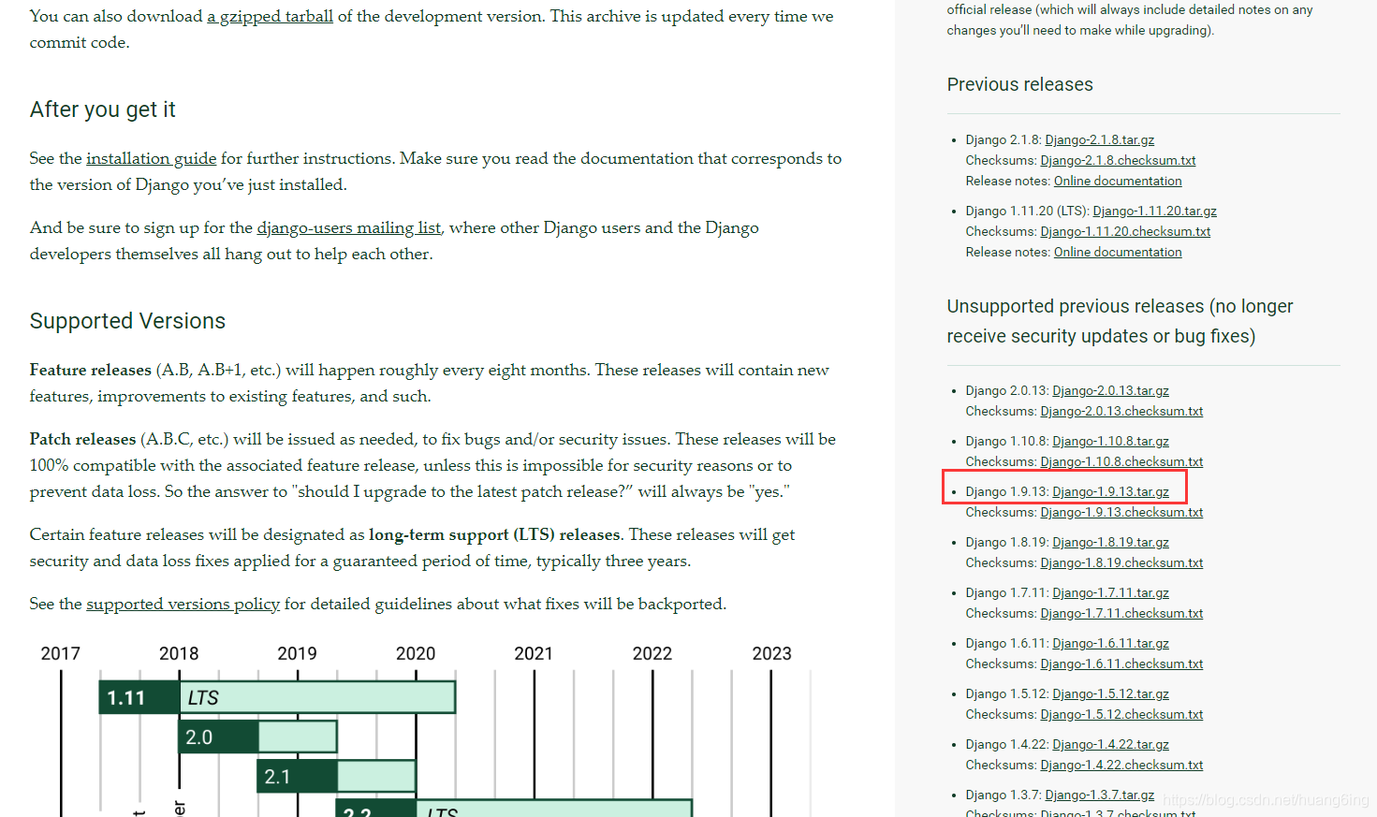Image resolution: width=1377 pixels, height=817 pixels.
Task: Open Django-2.1.8.checksum.txt
Action: pyautogui.click(x=1118, y=161)
